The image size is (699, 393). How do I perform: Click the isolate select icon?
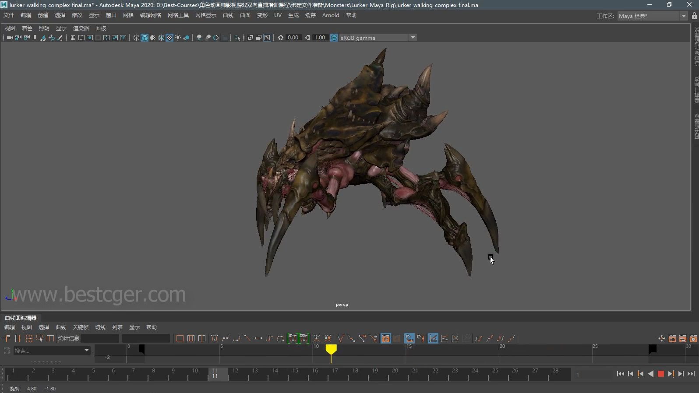point(237,38)
